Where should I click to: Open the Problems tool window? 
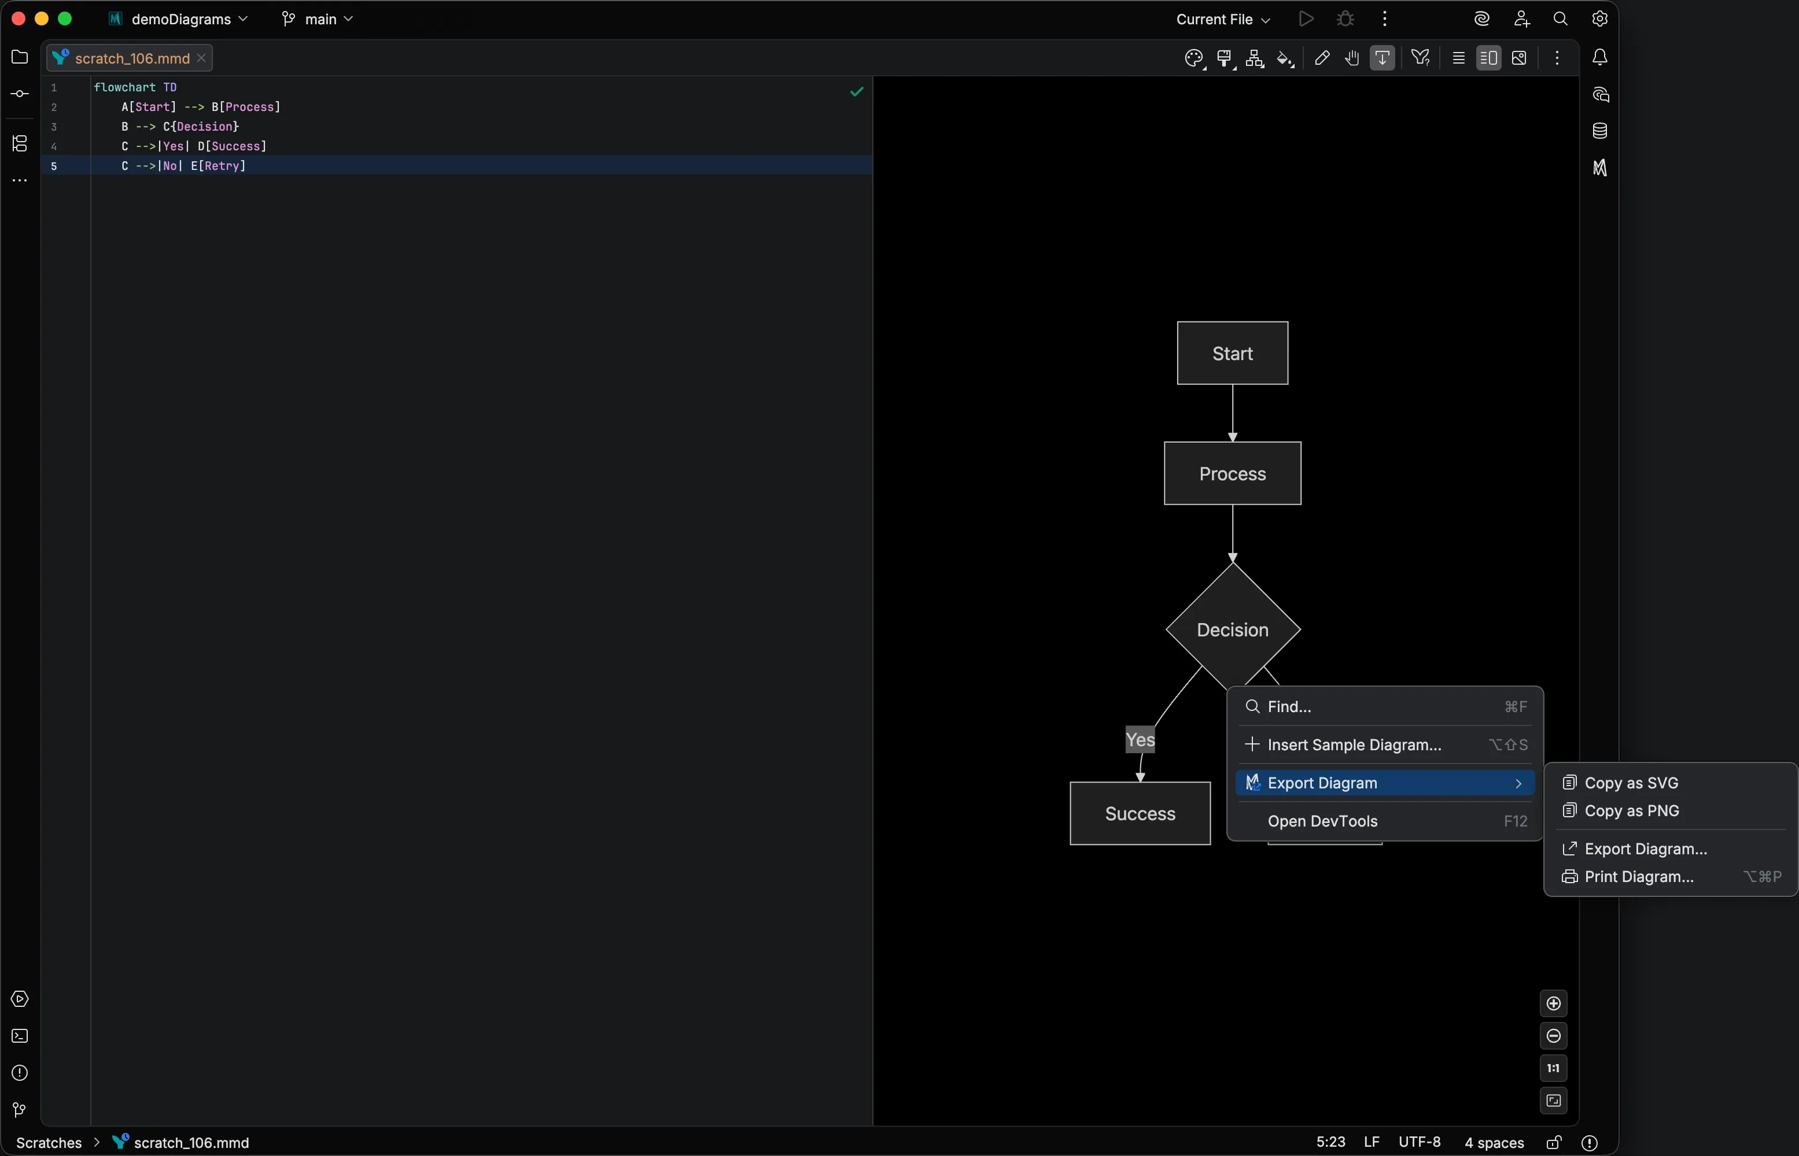click(x=20, y=1073)
